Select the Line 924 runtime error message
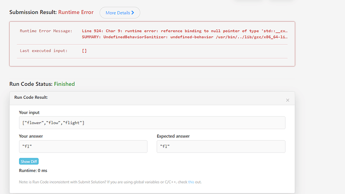 pos(184,31)
